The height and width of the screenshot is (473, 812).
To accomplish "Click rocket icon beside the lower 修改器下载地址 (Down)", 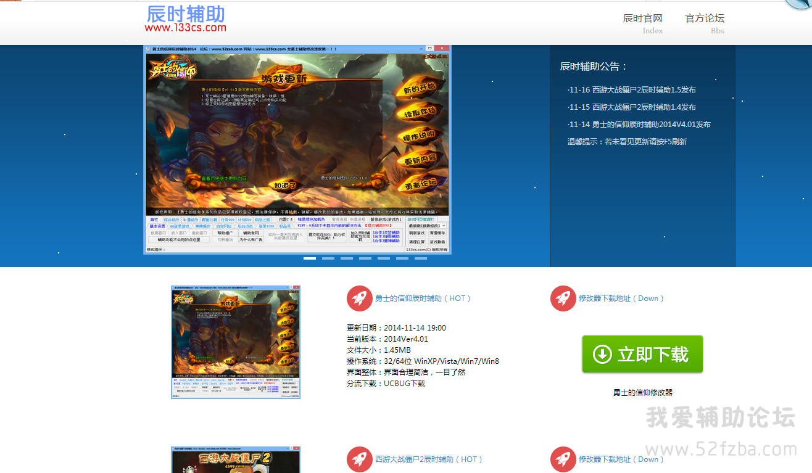I will pos(563,459).
